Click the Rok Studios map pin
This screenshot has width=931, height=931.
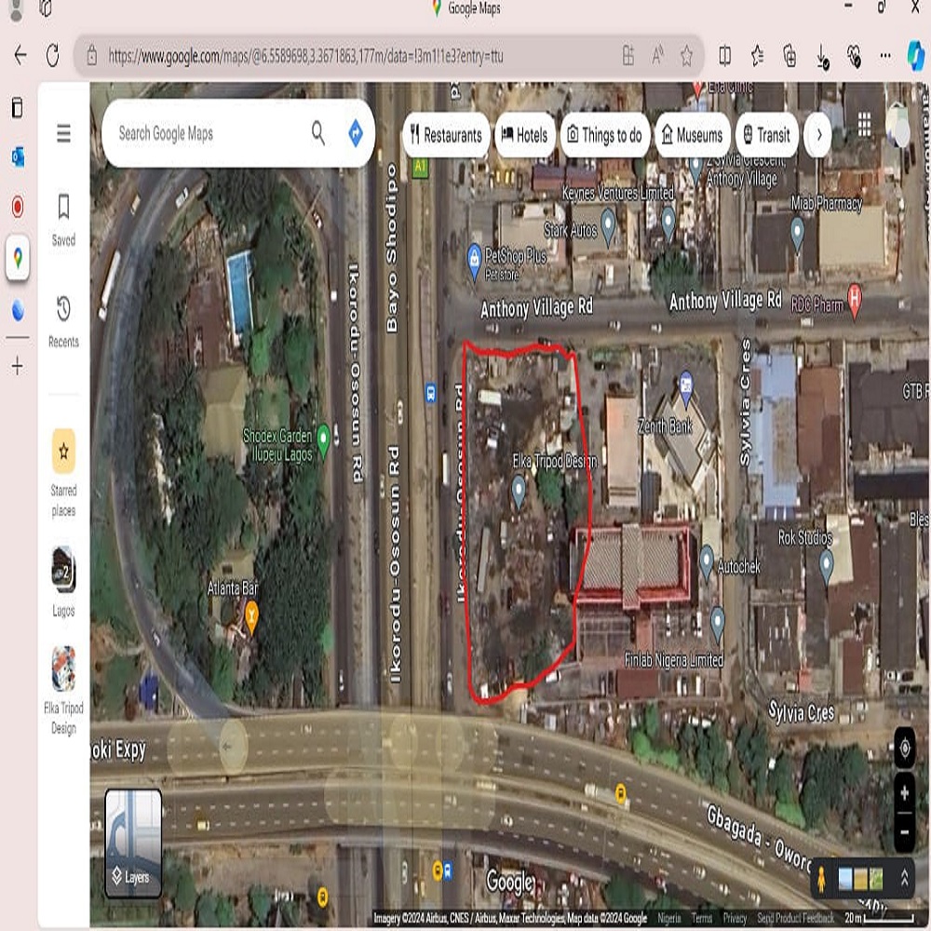click(x=827, y=565)
